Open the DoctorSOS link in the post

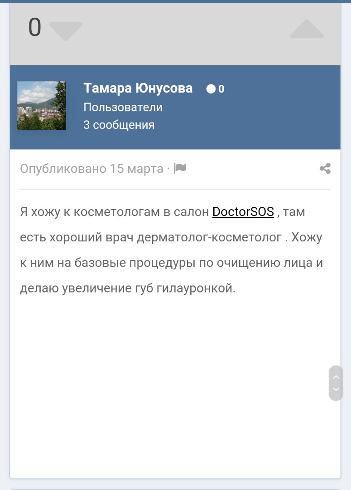[243, 212]
